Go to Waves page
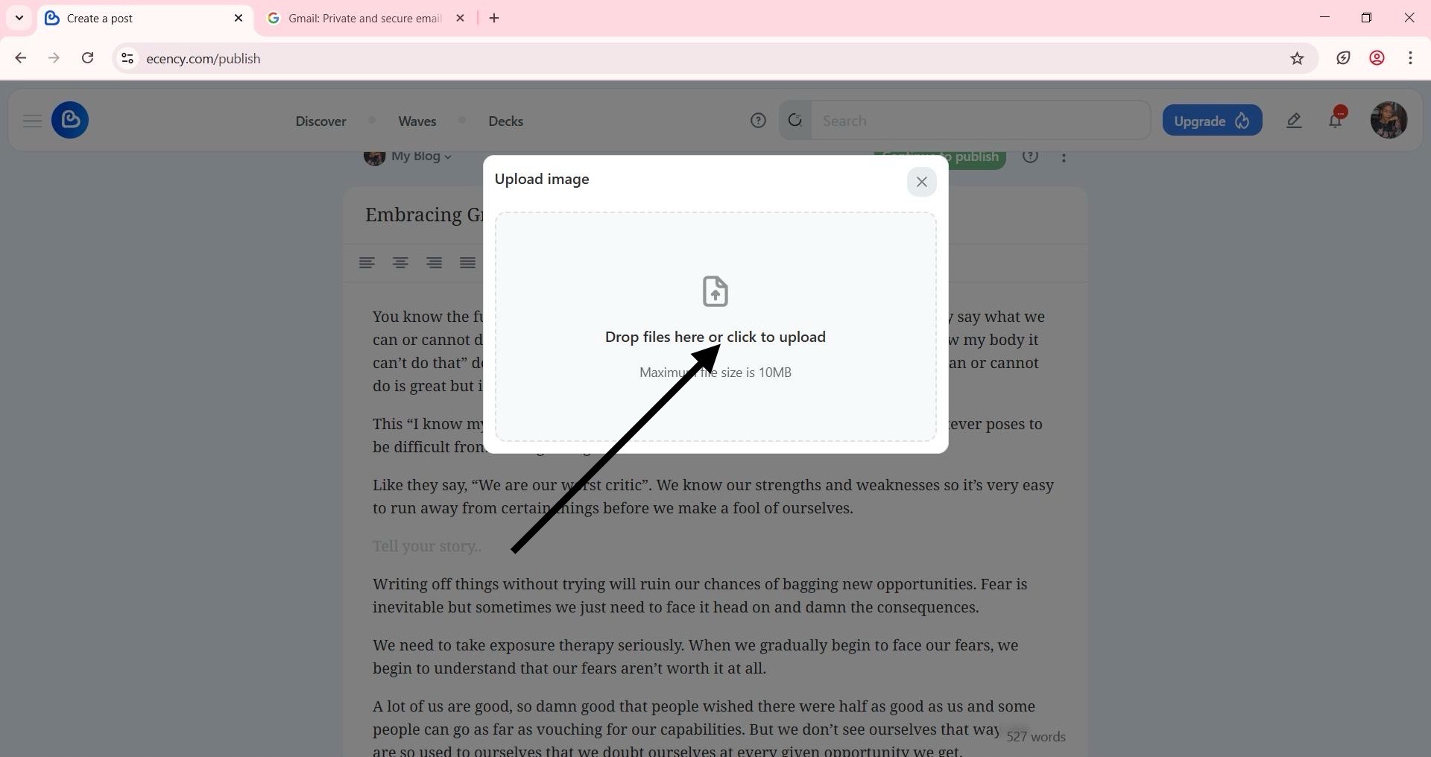 [417, 121]
